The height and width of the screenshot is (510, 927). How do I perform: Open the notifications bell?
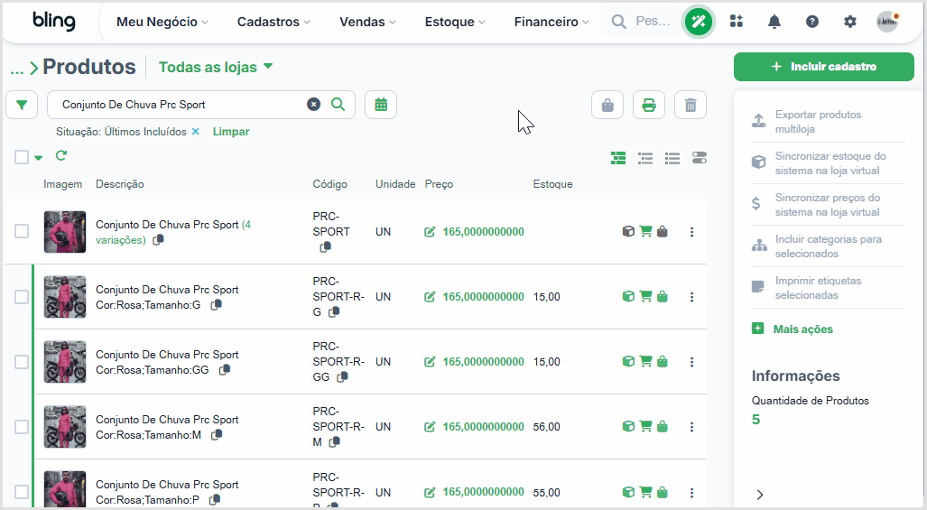pos(774,22)
